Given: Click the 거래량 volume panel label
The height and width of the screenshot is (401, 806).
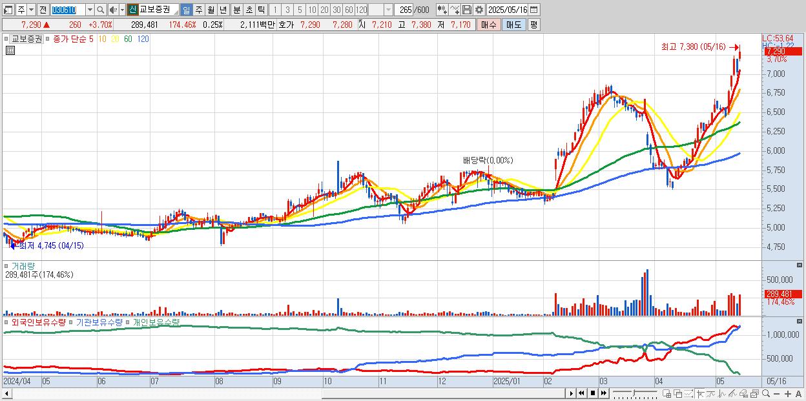Looking at the screenshot, I should pos(23,265).
